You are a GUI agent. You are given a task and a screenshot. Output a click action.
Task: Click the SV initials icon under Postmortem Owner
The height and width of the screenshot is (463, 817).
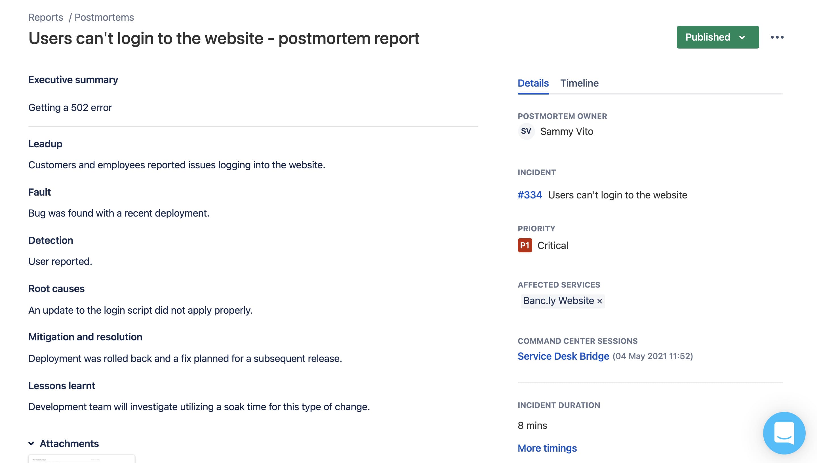[526, 131]
